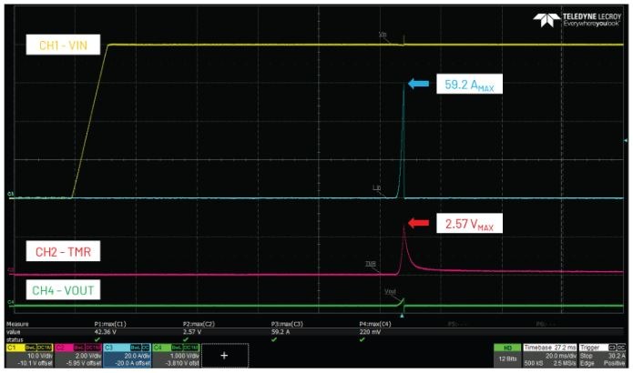Image resolution: width=633 pixels, height=373 pixels.
Task: Click the trigger level marker at right edge
Action: point(626,140)
